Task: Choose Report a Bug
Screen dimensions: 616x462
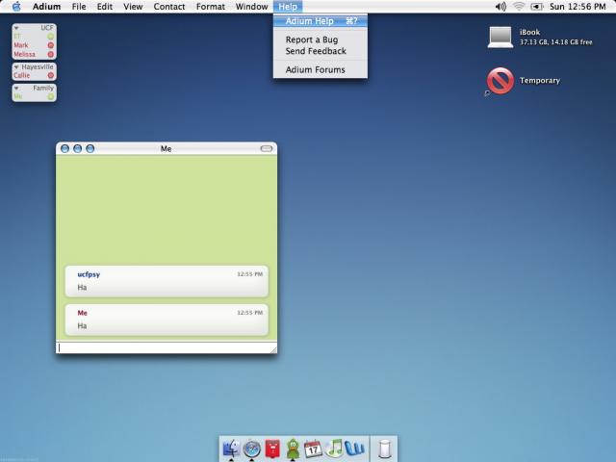Action: point(321,39)
